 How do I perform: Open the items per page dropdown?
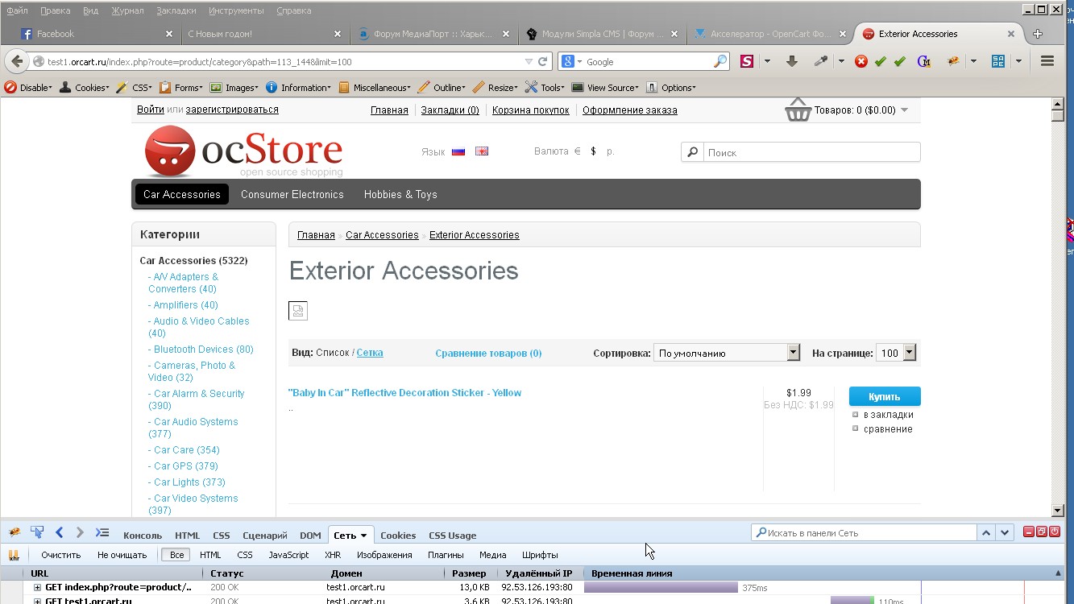(x=897, y=353)
